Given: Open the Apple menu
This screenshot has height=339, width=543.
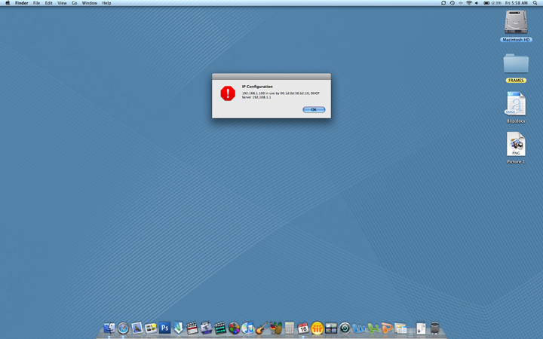Looking at the screenshot, I should pos(8,3).
